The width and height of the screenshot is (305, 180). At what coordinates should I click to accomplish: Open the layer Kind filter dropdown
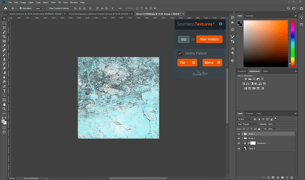[245, 119]
